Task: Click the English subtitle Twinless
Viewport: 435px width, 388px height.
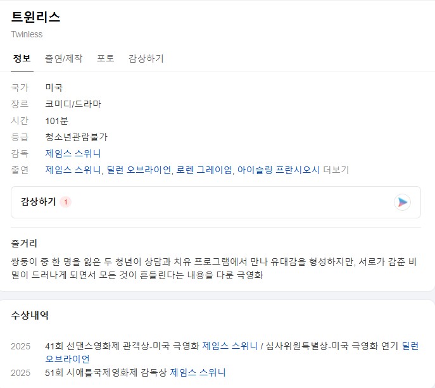Action: click(x=27, y=34)
